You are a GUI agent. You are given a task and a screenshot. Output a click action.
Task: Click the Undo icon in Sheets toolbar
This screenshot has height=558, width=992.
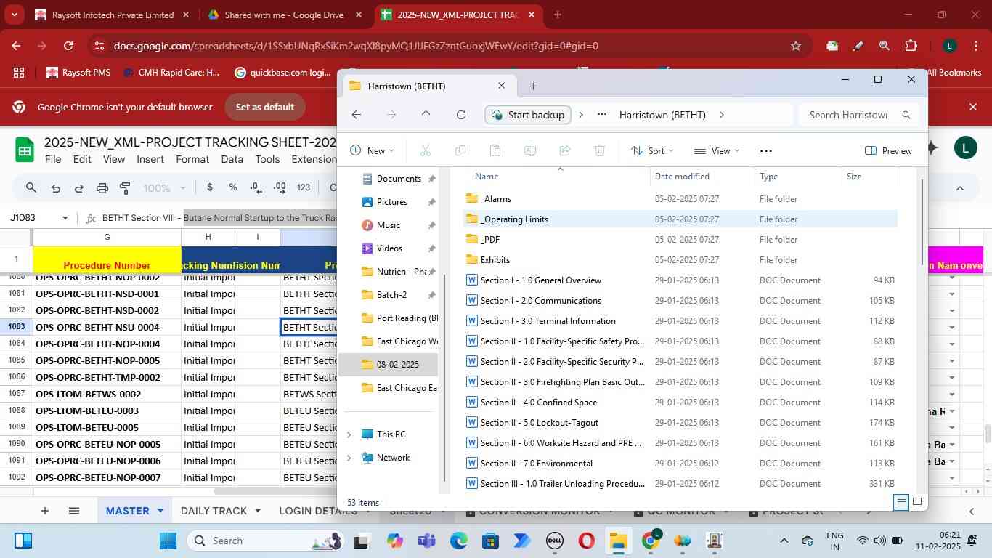point(55,188)
